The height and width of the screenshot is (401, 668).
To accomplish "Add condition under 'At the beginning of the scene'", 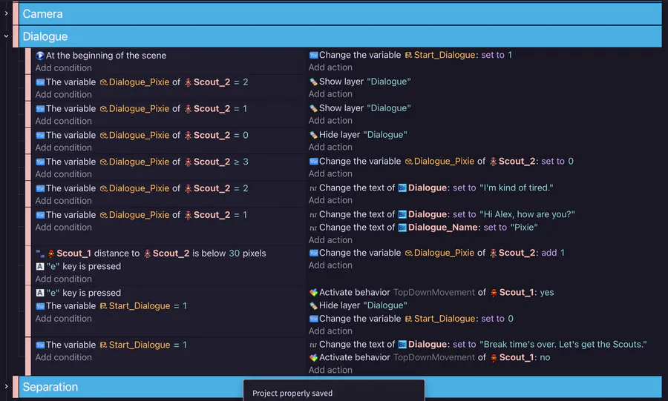I will pyautogui.click(x=64, y=68).
